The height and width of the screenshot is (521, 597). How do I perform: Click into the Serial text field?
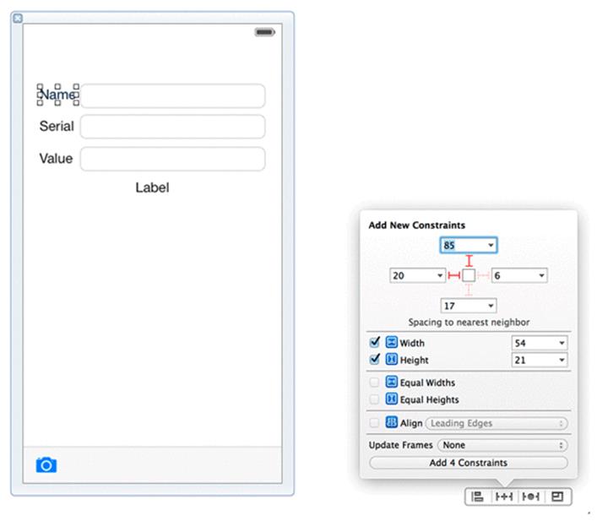pyautogui.click(x=173, y=127)
